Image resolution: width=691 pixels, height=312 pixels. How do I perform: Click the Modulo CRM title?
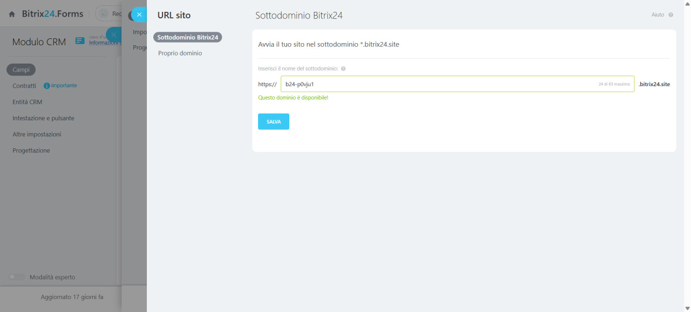pos(39,42)
